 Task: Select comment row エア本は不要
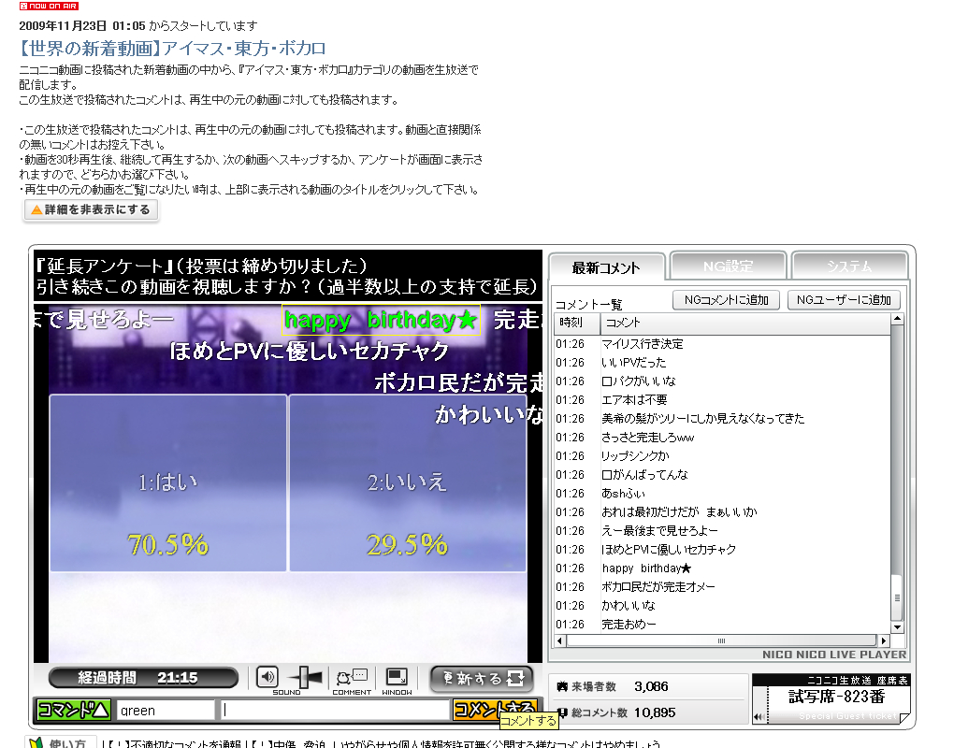coord(722,400)
